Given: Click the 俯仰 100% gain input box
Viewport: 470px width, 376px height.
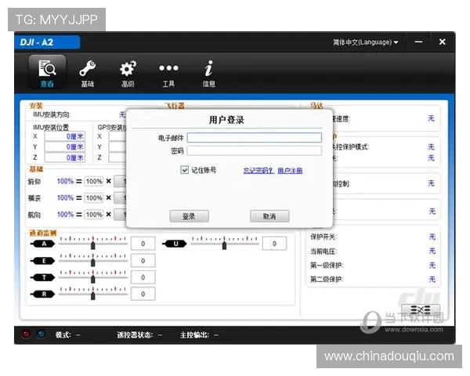Looking at the screenshot, I should pos(94,182).
